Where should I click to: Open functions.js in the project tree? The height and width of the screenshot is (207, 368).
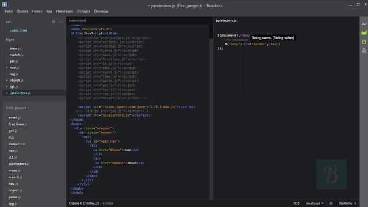tap(18, 124)
